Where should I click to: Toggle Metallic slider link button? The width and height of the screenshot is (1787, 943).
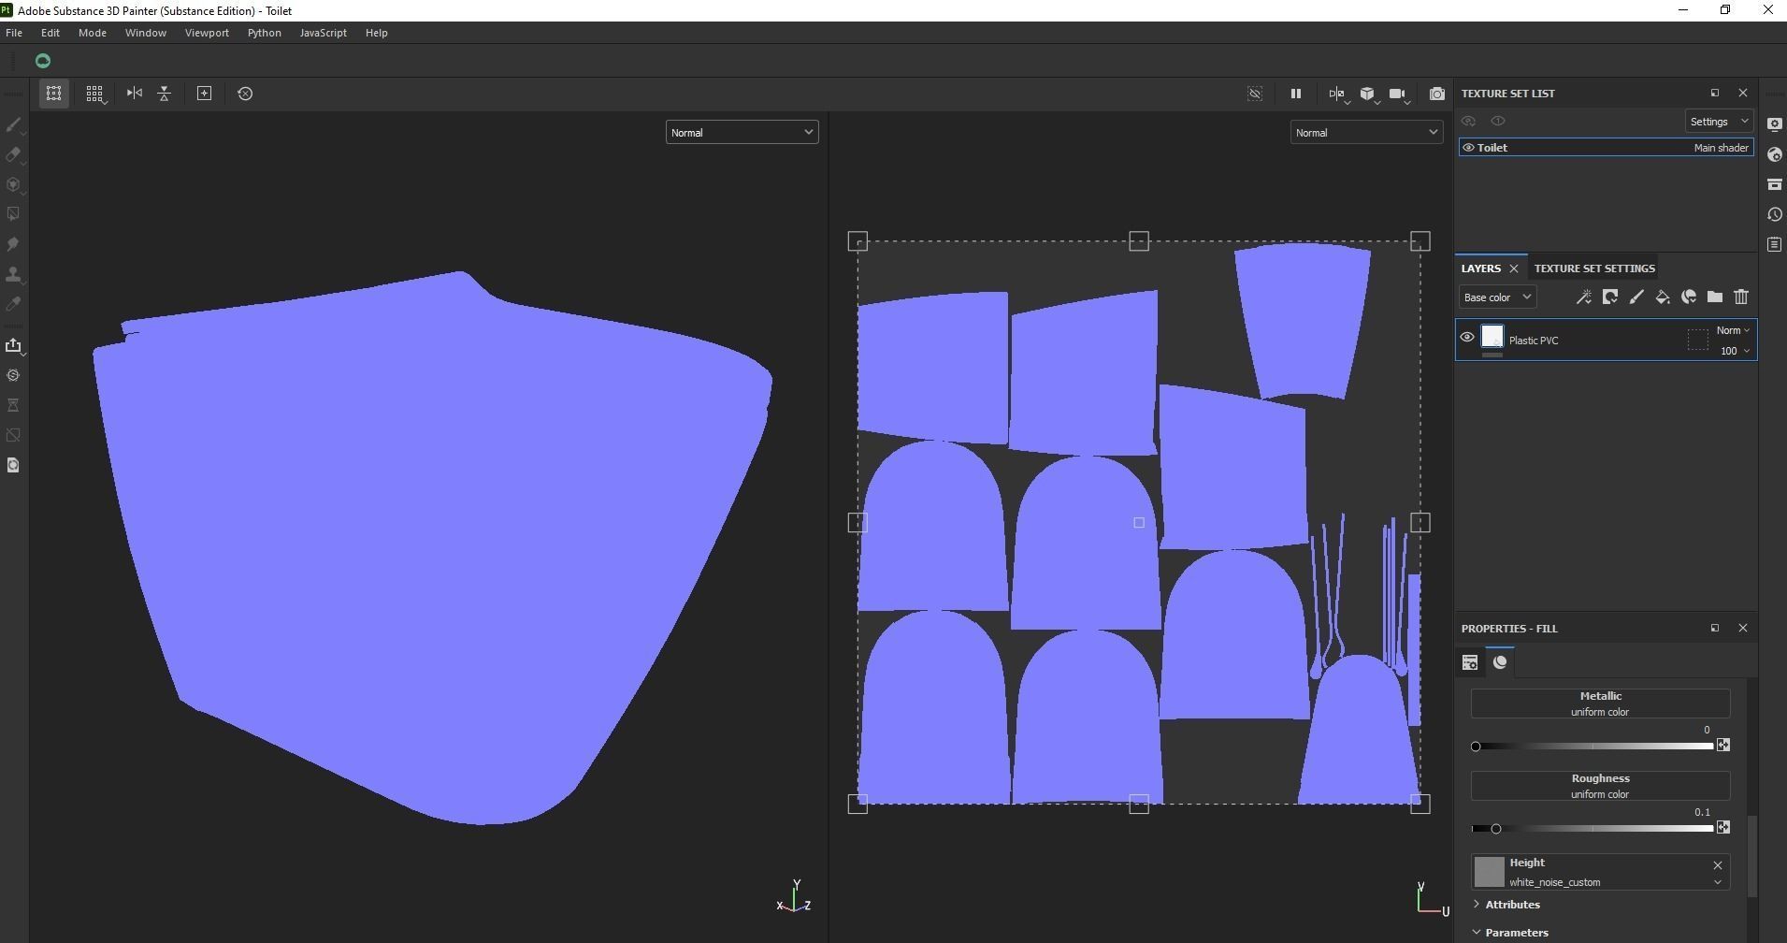click(x=1722, y=745)
